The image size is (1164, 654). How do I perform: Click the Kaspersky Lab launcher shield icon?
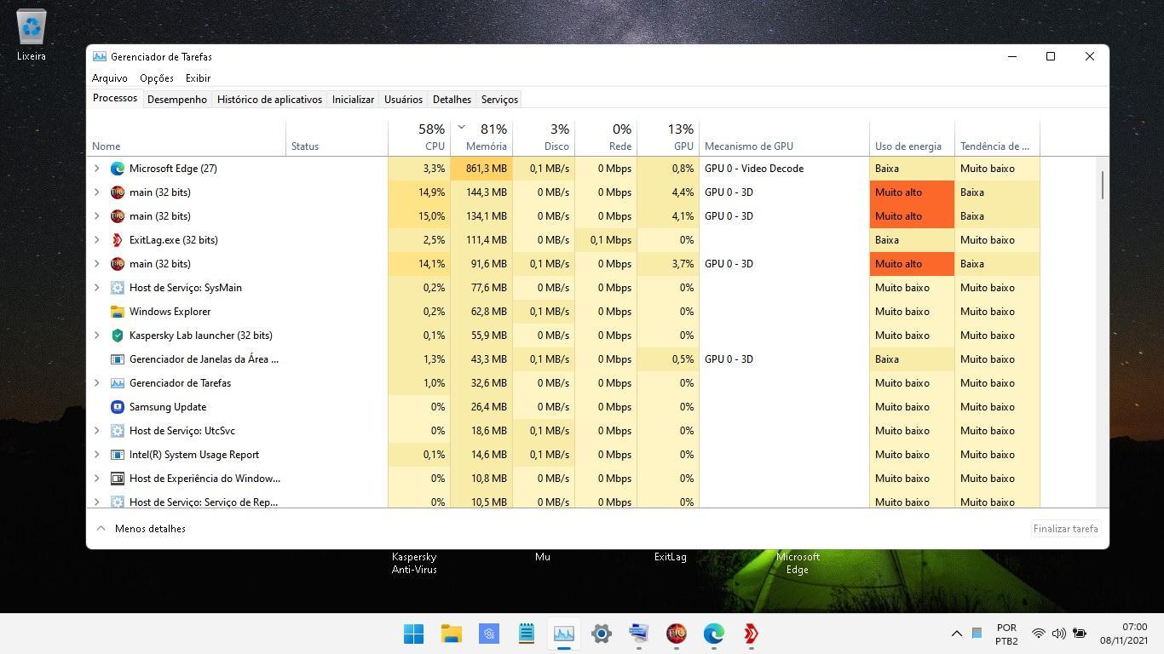(x=118, y=336)
